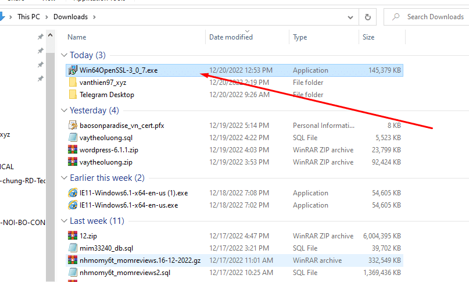Collapse the Yesterday (4) group
The image size is (469, 282).
[x=64, y=110]
